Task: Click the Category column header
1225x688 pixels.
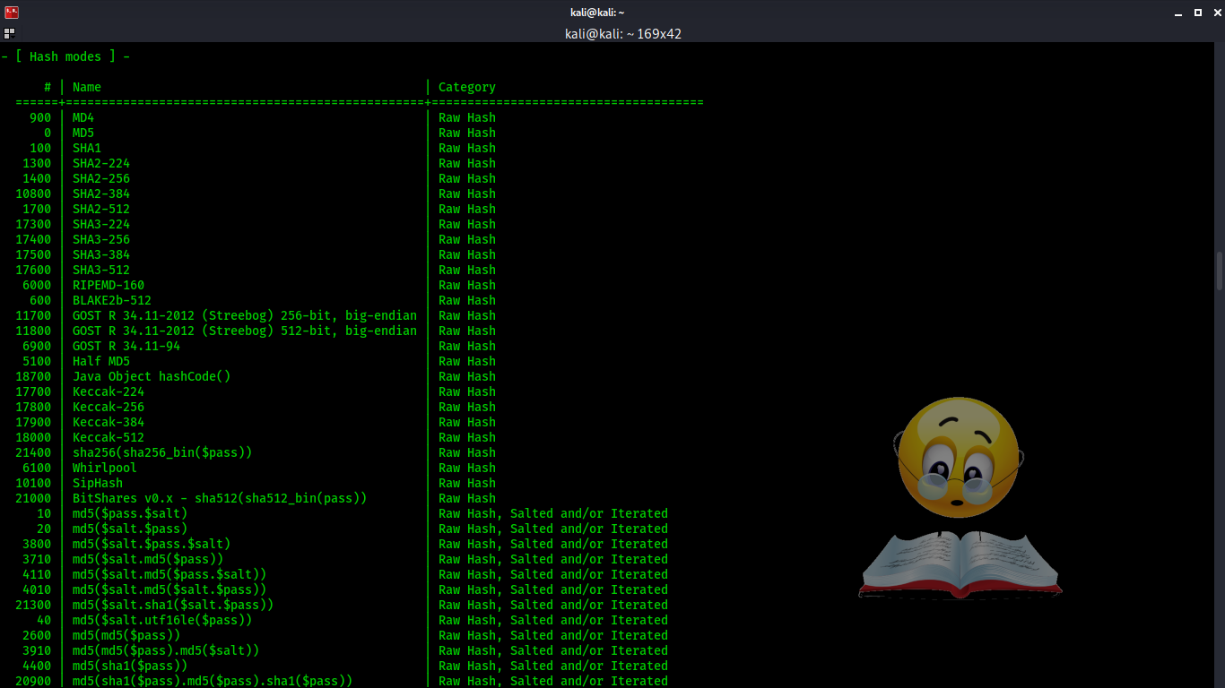Action: click(466, 87)
